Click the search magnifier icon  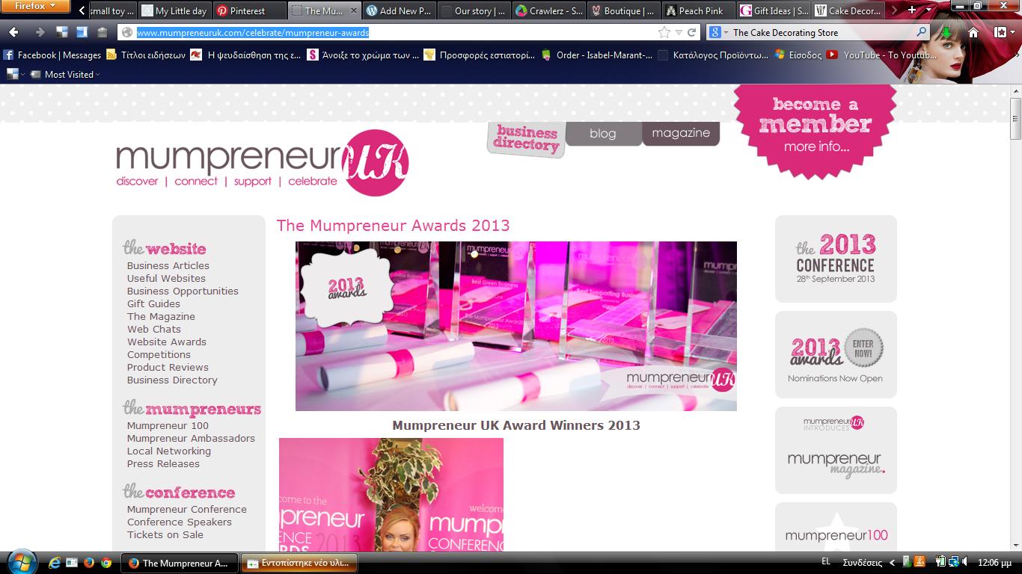pos(921,32)
